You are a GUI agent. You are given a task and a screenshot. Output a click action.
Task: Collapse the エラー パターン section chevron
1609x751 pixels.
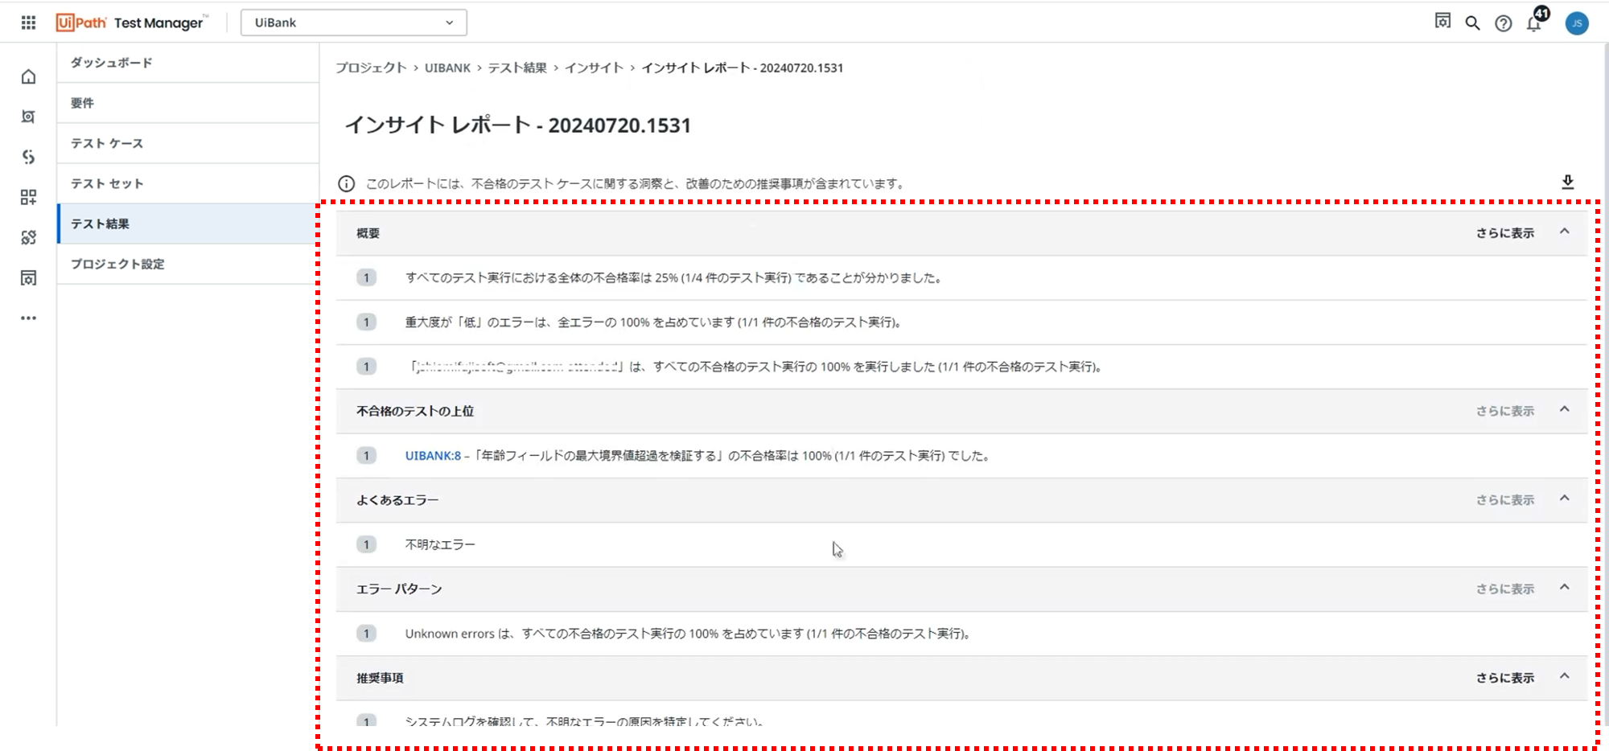click(x=1564, y=588)
